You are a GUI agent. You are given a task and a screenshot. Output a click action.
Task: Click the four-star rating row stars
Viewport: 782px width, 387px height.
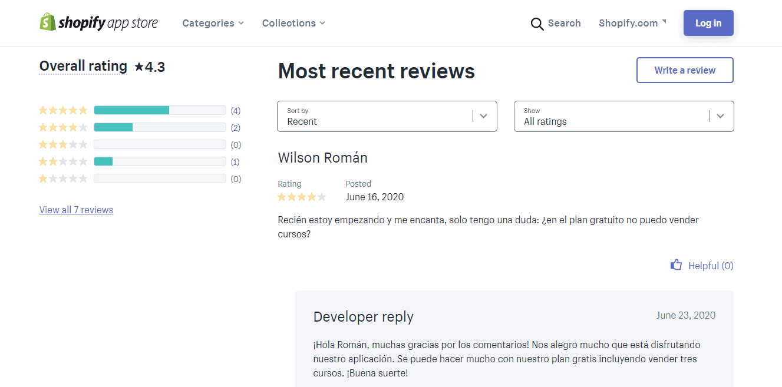[63, 127]
